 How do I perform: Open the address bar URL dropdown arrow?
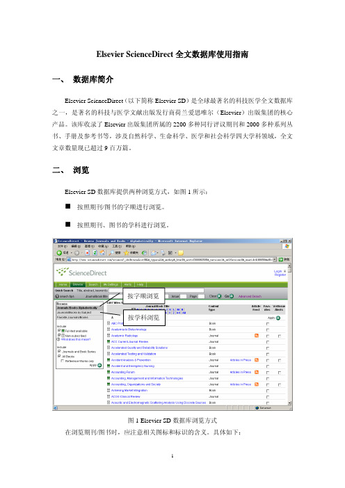click(275, 259)
